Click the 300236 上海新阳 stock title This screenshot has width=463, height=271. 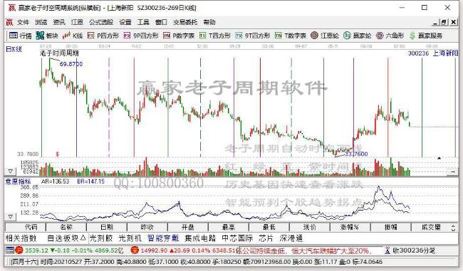(433, 53)
